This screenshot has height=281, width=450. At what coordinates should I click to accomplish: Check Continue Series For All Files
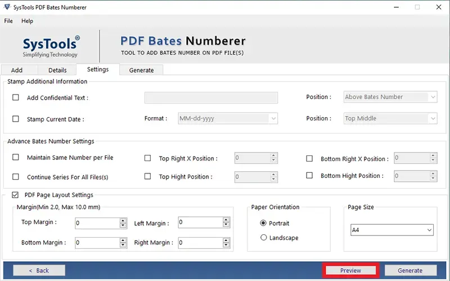tap(16, 177)
